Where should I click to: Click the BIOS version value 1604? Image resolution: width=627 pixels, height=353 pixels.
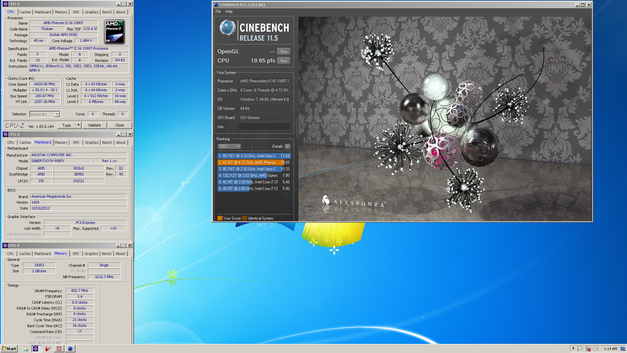(78, 202)
